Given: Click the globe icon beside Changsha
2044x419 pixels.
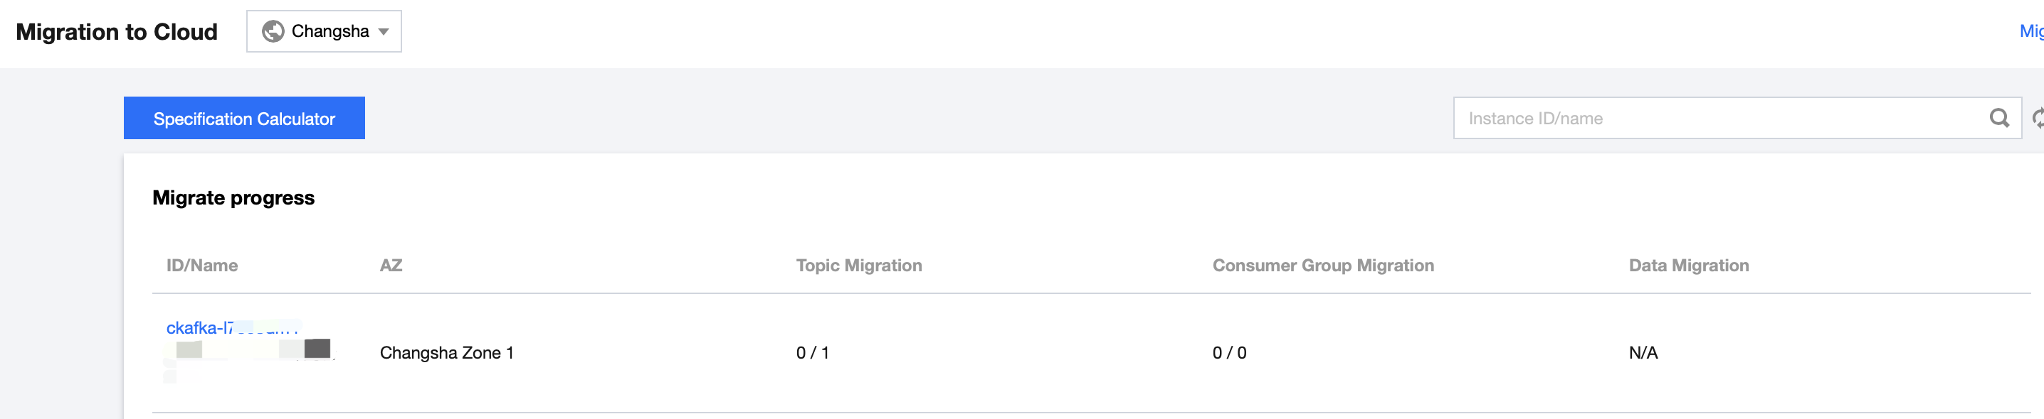Looking at the screenshot, I should pyautogui.click(x=273, y=32).
